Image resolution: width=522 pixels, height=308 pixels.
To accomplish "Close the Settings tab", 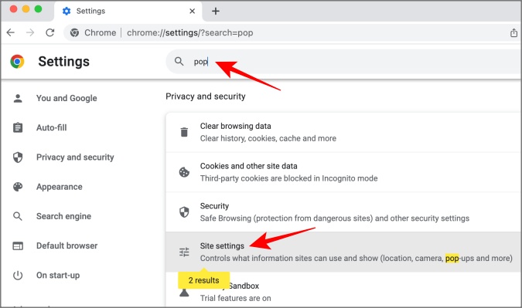I will pyautogui.click(x=192, y=11).
